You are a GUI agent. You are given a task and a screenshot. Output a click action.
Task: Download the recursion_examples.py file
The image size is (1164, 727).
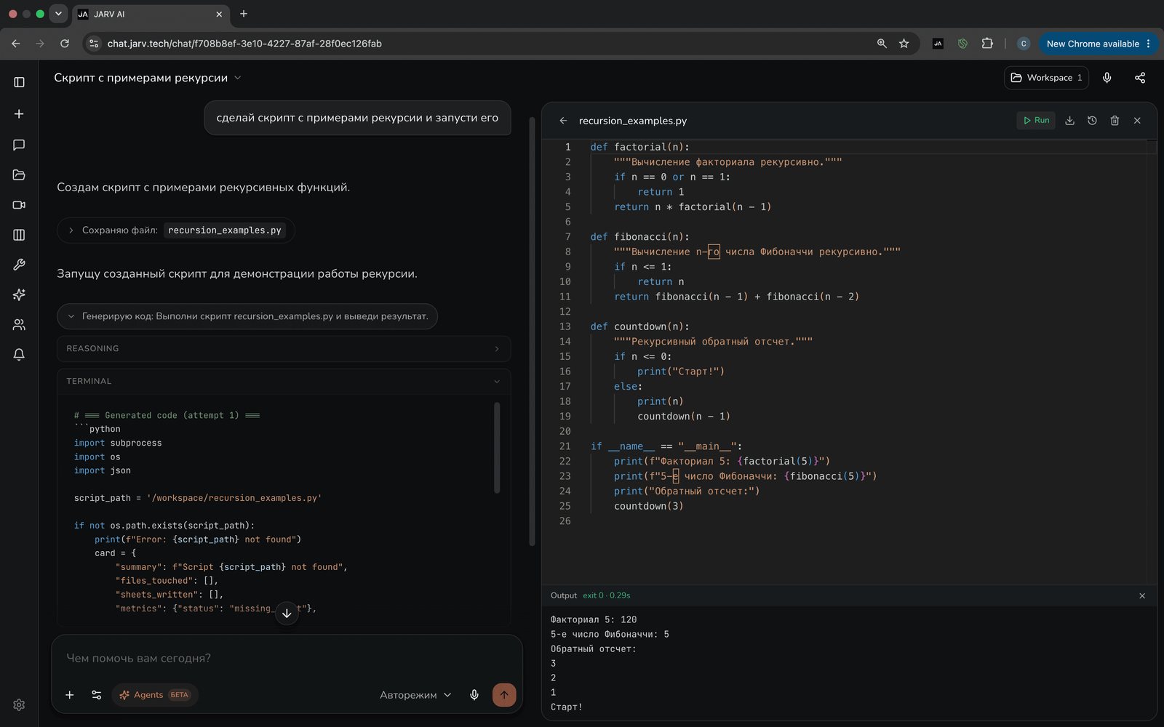(x=1069, y=121)
